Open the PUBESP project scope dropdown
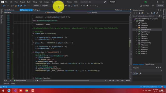Image resolution: width=166 pixels, height=93 pixels. click(x=25, y=13)
